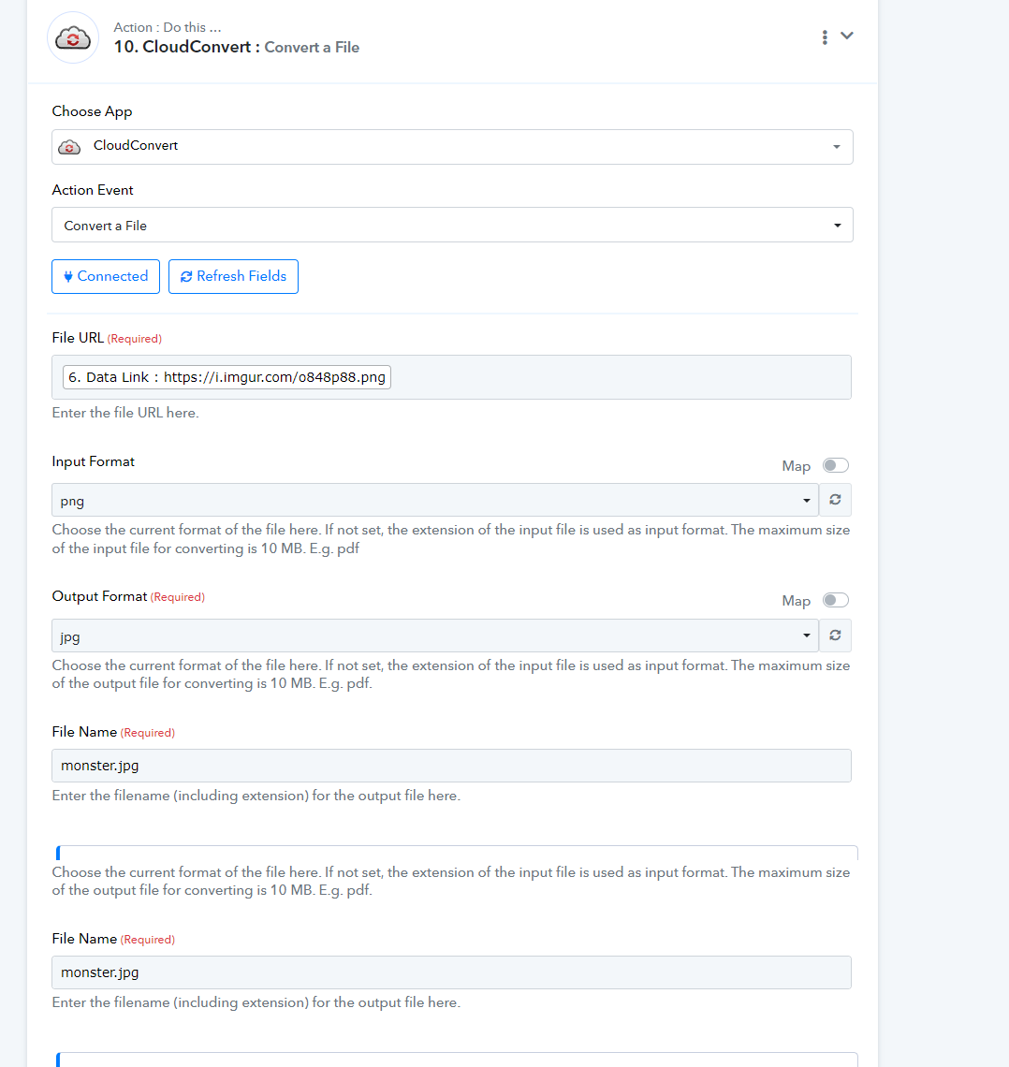
Task: Click the Connected button
Action: pos(106,276)
